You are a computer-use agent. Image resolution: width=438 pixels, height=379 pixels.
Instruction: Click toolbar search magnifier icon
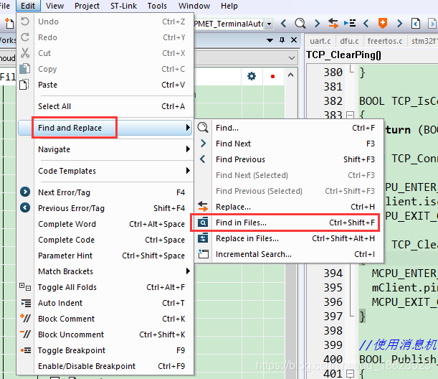[300, 23]
